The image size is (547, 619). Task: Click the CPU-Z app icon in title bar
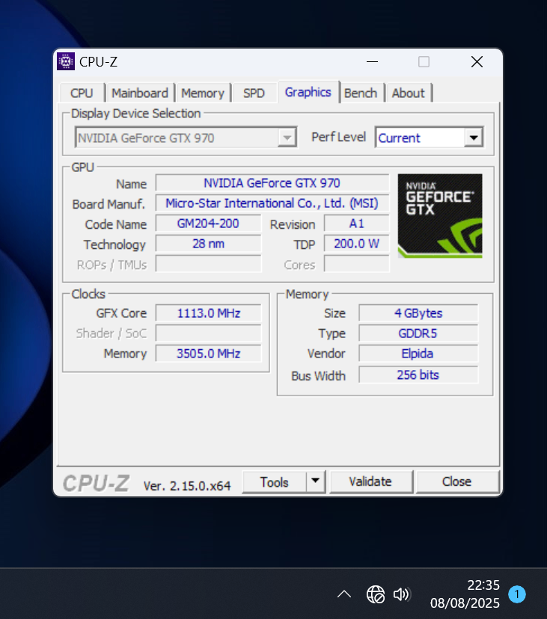click(66, 61)
